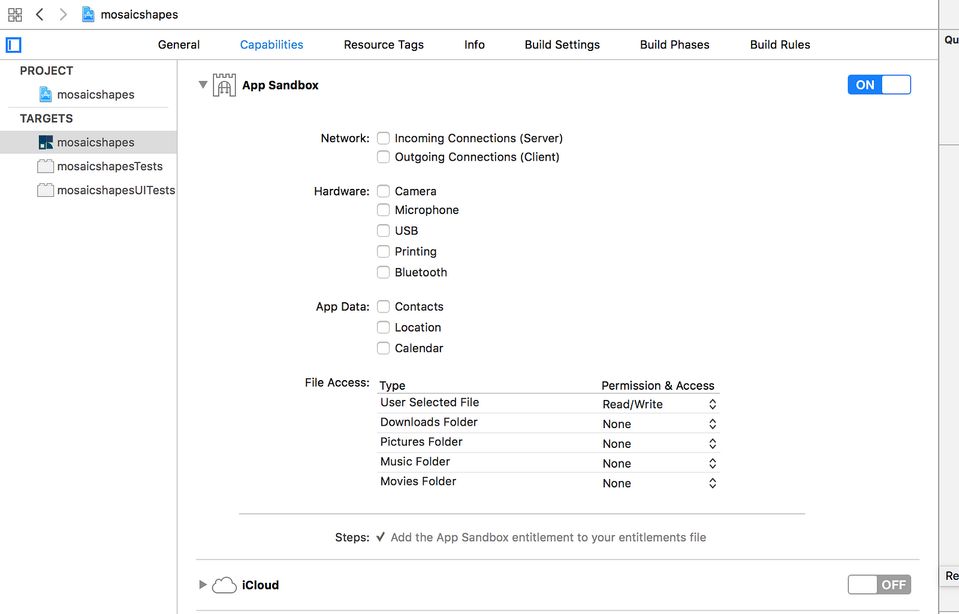Expand the iCloud section triangle
The image size is (959, 614).
click(x=203, y=585)
